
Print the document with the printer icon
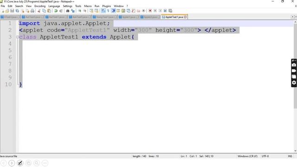(x=32, y=11)
